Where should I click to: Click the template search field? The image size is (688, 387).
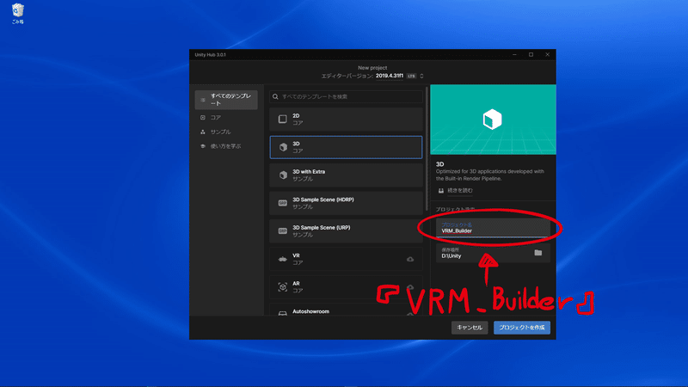pos(347,96)
